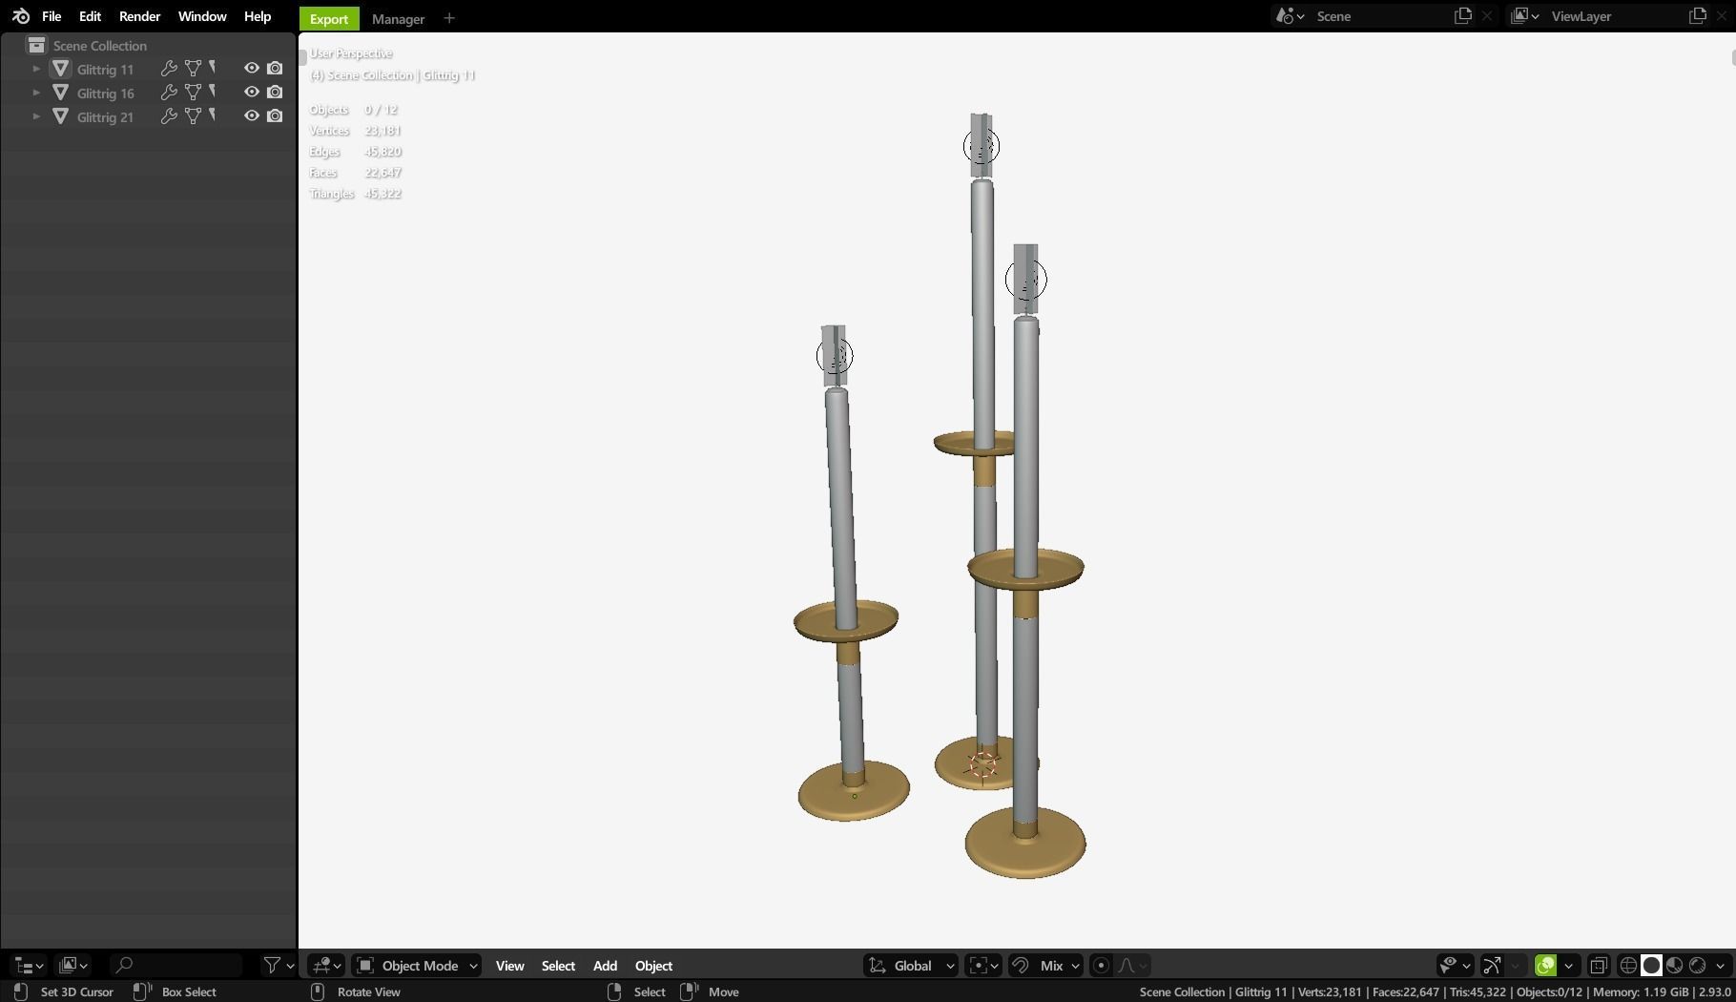Open the viewport Select menu
The image size is (1736, 1002).
[x=558, y=965]
